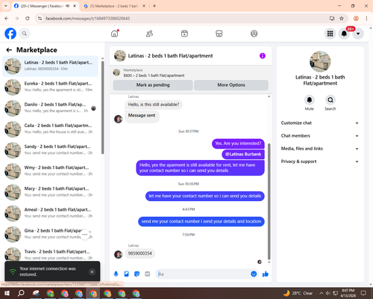Click the browser back arrow

[7, 19]
